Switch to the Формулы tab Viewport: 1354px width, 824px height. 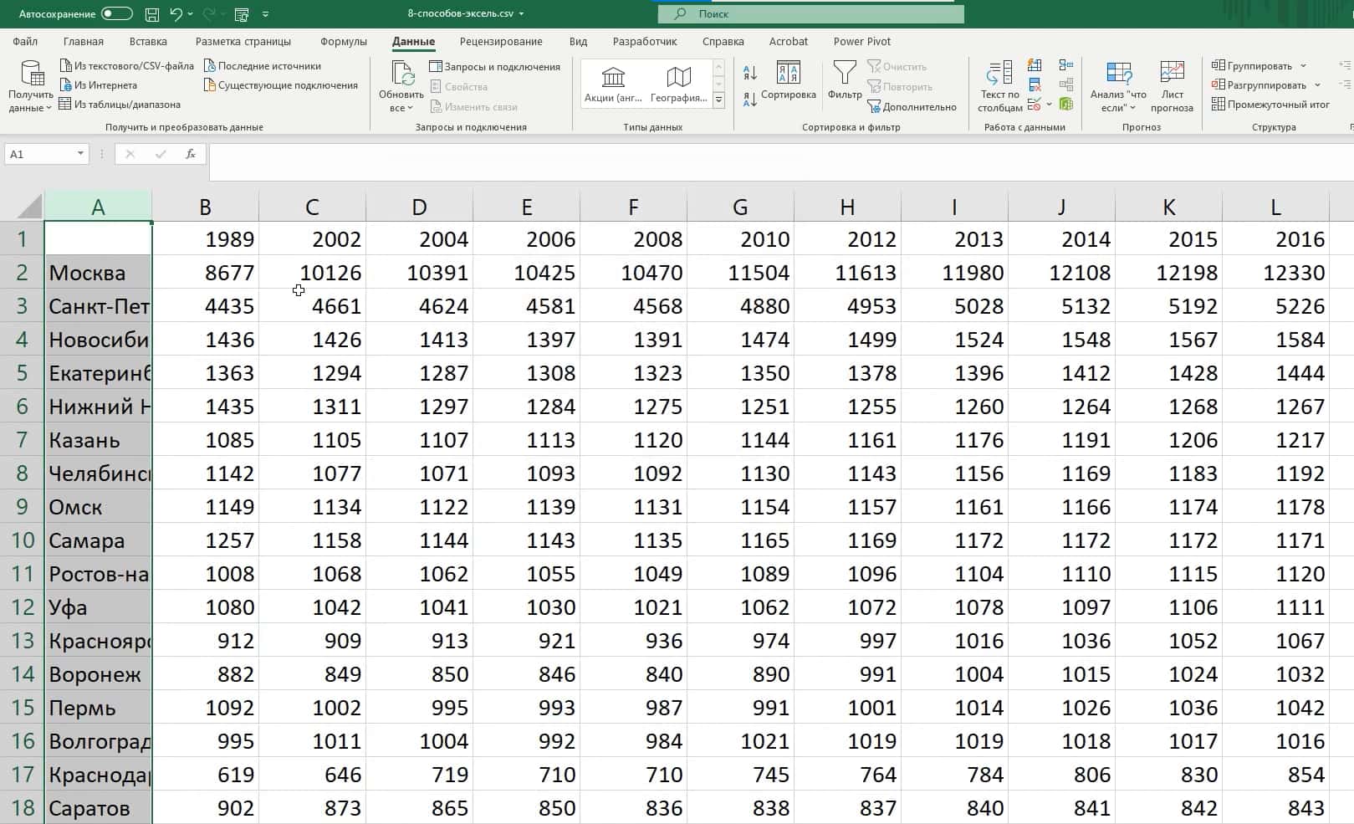coord(343,42)
